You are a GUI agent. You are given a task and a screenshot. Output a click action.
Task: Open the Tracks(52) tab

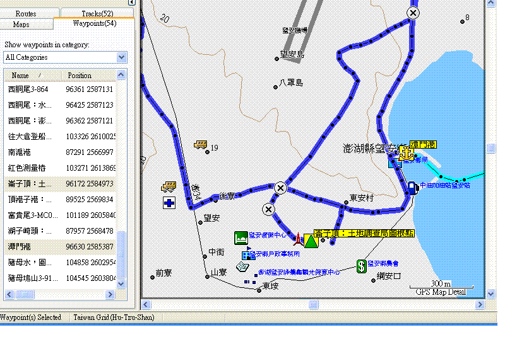click(x=97, y=13)
